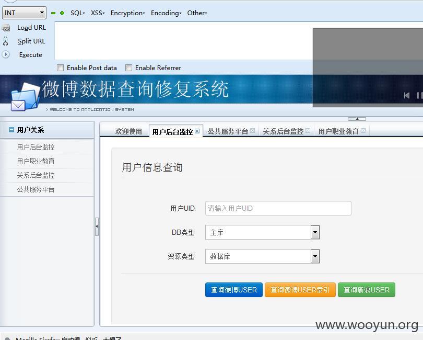Click the 用户UID input field

point(278,208)
